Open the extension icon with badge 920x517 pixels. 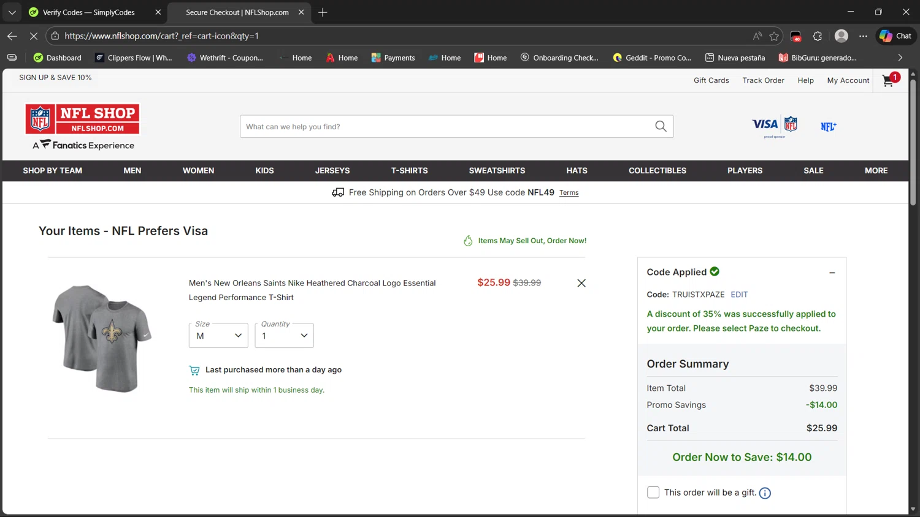(x=795, y=36)
